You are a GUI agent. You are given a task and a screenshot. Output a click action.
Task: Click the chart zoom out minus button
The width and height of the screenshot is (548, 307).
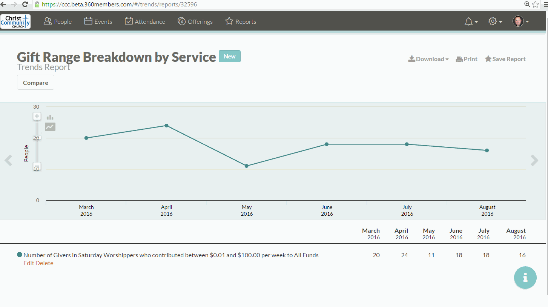[37, 166]
